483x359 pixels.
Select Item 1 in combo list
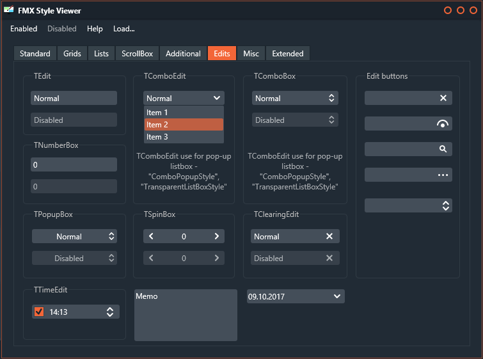pos(184,113)
